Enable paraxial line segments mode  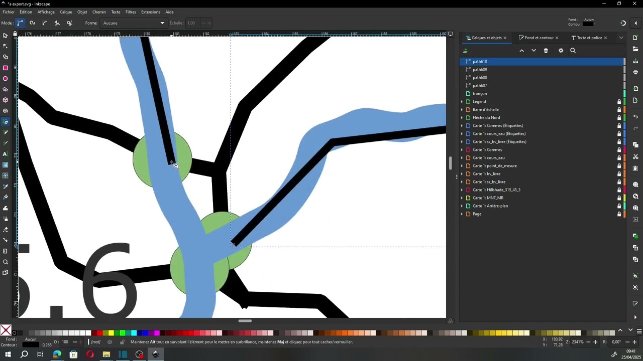tap(69, 23)
